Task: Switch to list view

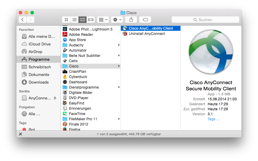Action: point(75,20)
